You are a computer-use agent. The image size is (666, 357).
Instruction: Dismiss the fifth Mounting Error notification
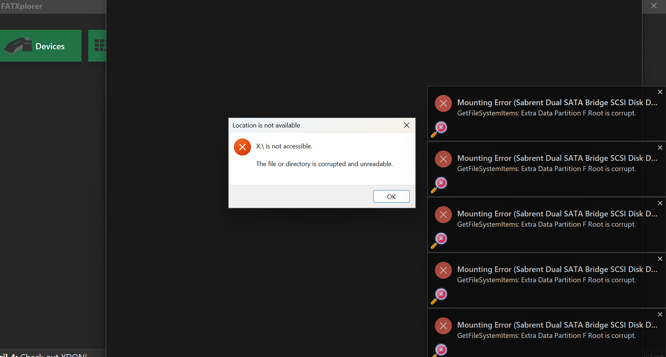coord(660,314)
